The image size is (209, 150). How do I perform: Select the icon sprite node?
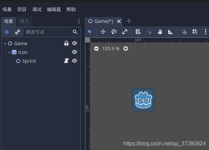[23, 52]
